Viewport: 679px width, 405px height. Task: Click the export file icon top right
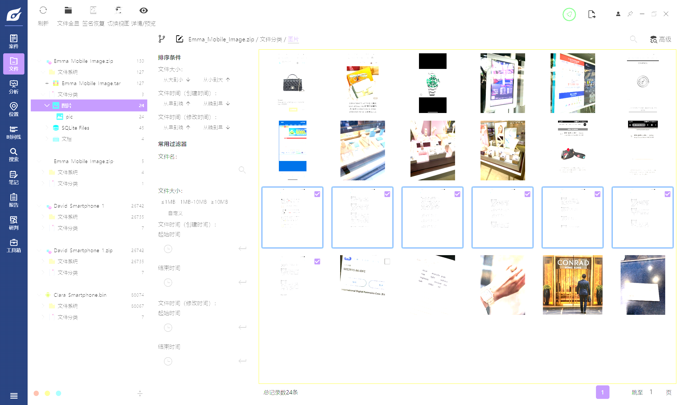tap(591, 14)
